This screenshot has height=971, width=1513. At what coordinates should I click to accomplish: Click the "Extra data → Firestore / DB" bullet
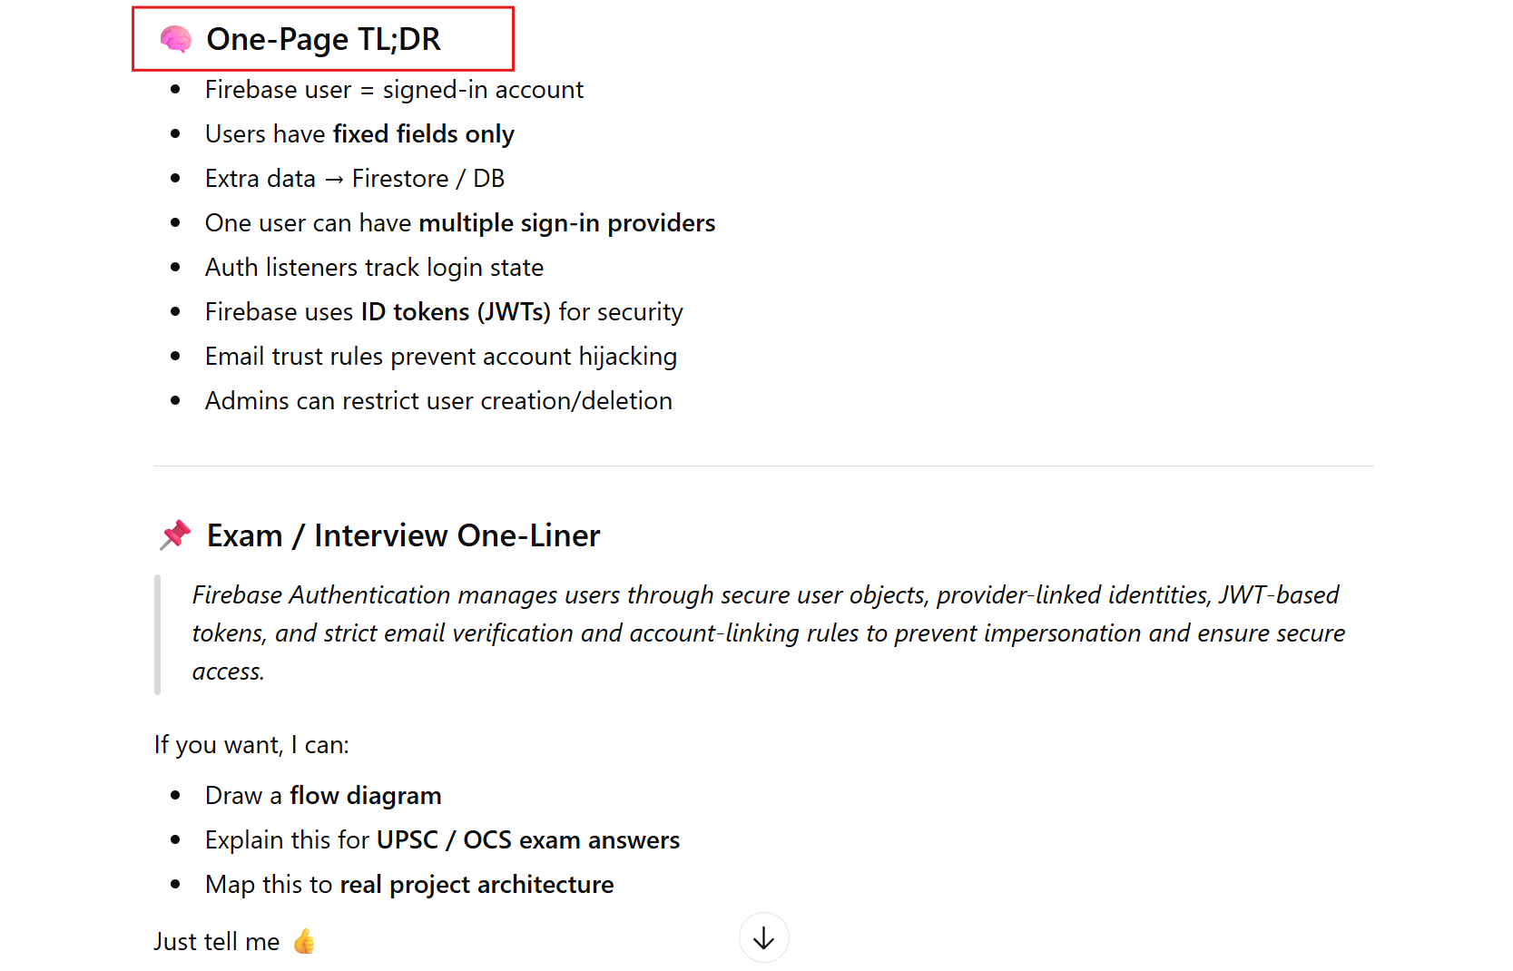click(x=355, y=179)
